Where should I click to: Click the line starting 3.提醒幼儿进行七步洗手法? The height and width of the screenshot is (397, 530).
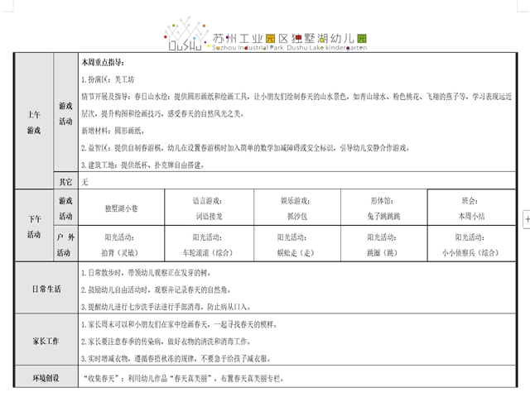pyautogui.click(x=166, y=307)
